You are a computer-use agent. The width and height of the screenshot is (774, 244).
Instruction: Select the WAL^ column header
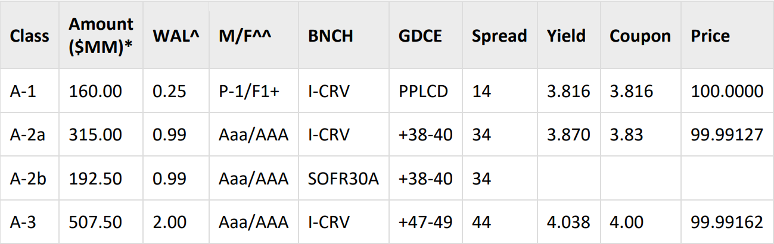(176, 36)
